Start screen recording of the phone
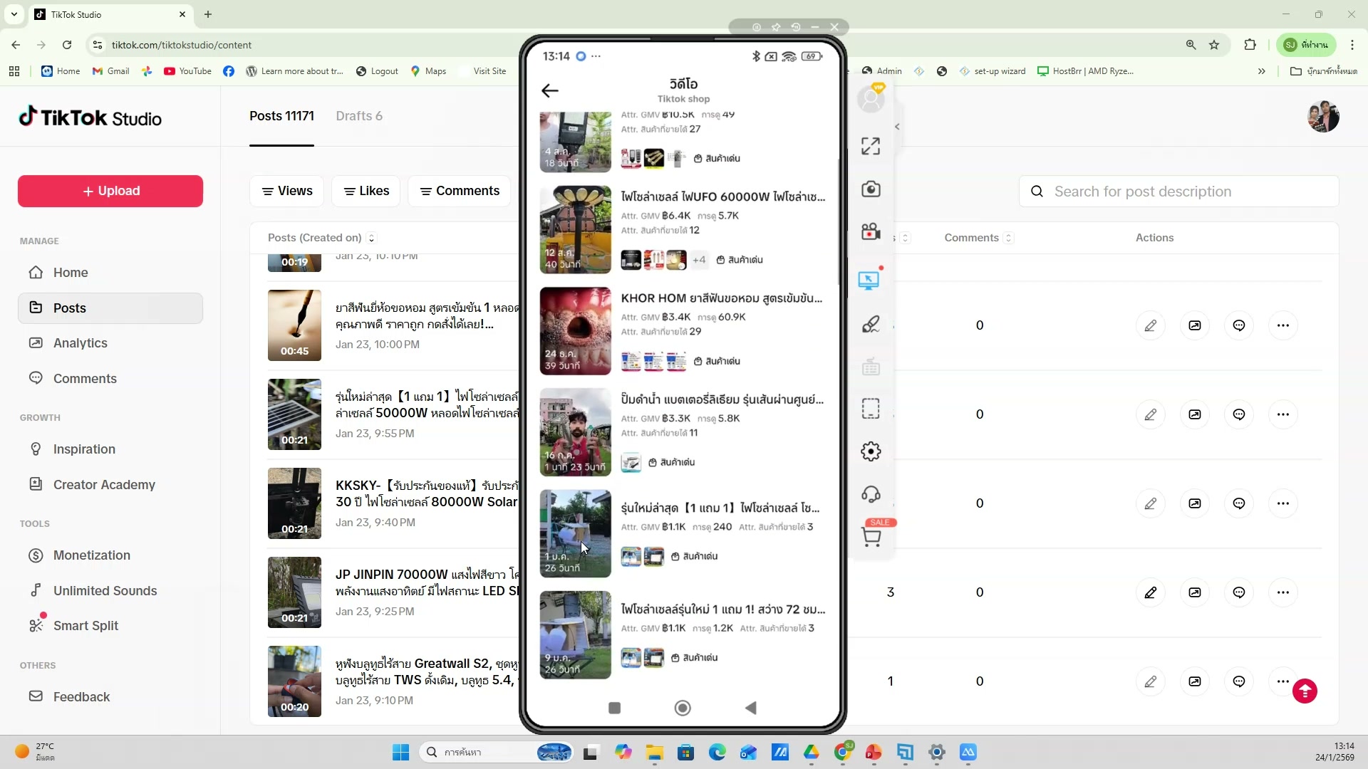 tap(871, 231)
